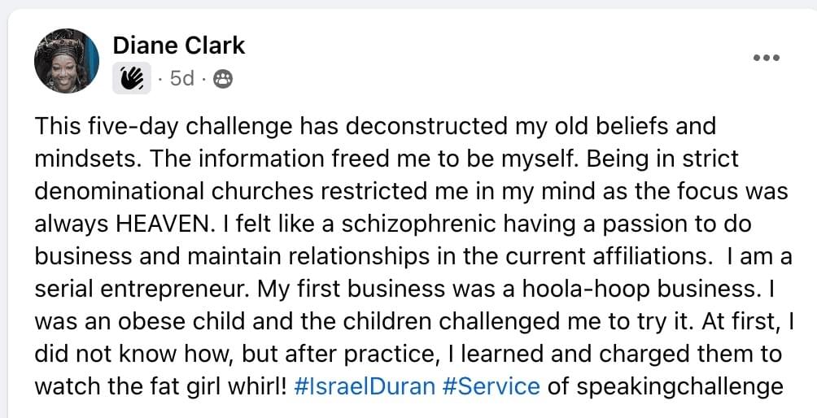Click the 5d post timestamp
The height and width of the screenshot is (418, 817).
[181, 79]
